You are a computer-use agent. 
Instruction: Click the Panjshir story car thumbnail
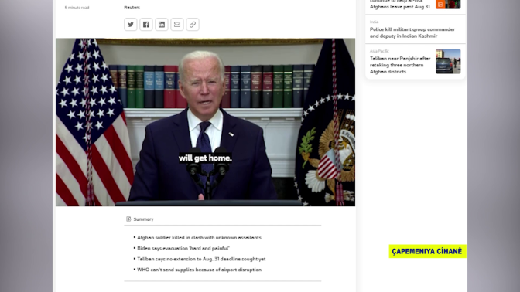point(448,61)
